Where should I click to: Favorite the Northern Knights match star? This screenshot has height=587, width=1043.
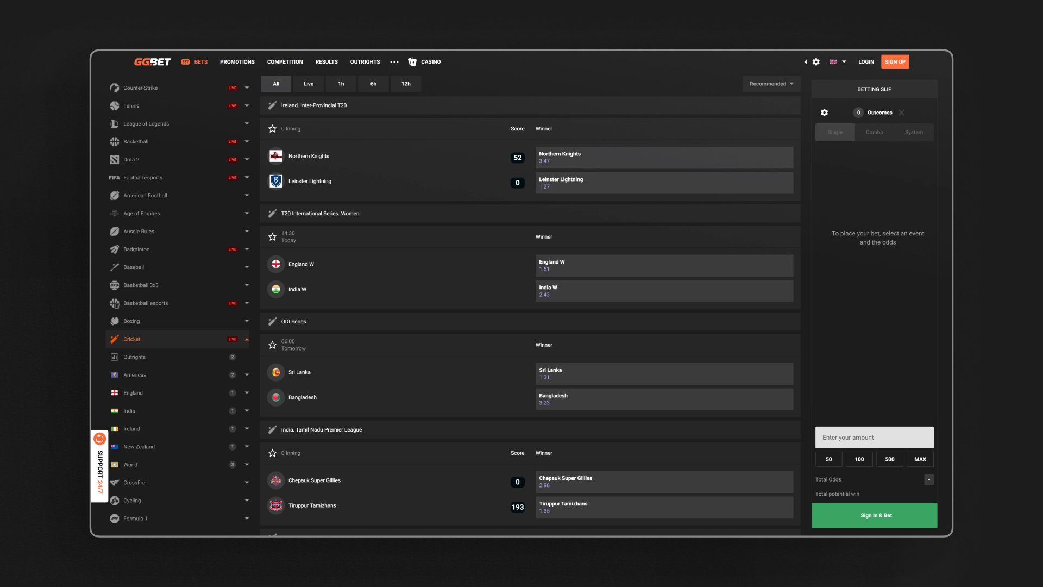click(x=272, y=129)
